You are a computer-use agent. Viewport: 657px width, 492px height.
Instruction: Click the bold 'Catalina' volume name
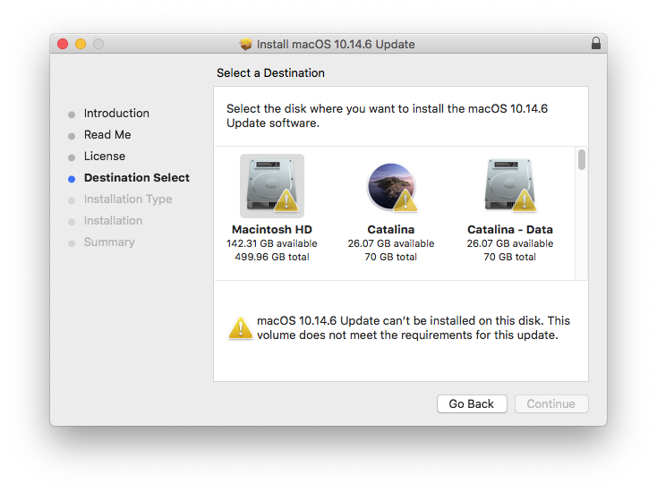coord(391,230)
